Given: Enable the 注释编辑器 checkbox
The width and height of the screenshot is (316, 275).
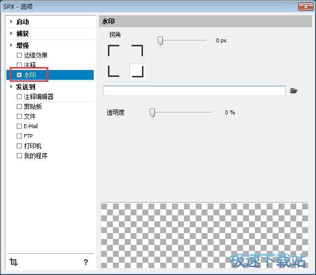Looking at the screenshot, I should pos(19,97).
